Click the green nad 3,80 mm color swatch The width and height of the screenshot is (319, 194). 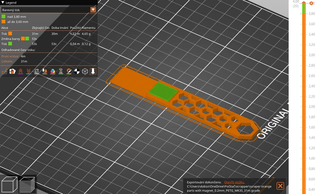[x=4, y=16]
